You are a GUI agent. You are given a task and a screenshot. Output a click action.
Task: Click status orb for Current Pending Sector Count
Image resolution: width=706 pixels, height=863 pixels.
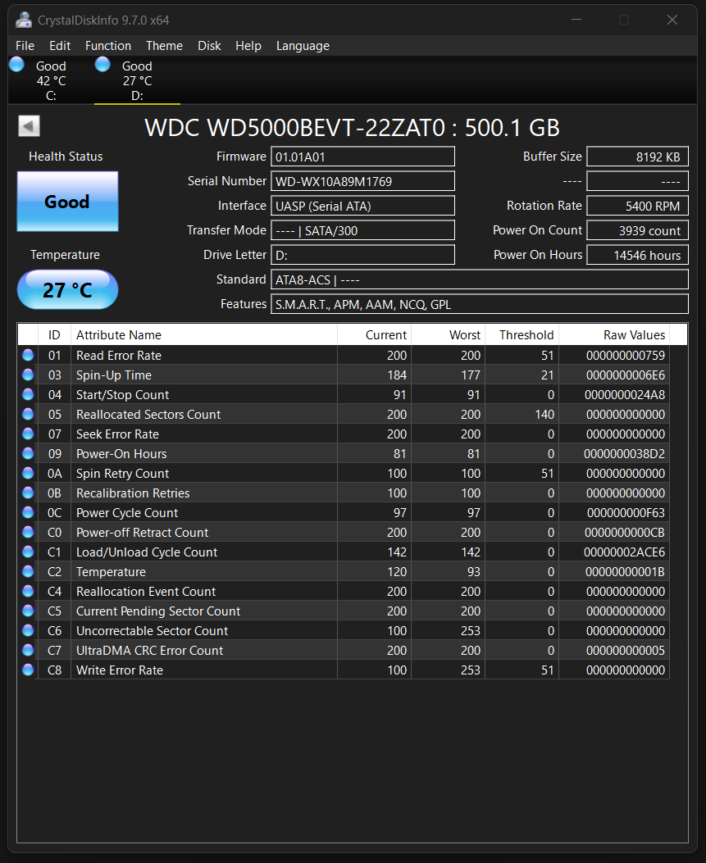click(28, 611)
